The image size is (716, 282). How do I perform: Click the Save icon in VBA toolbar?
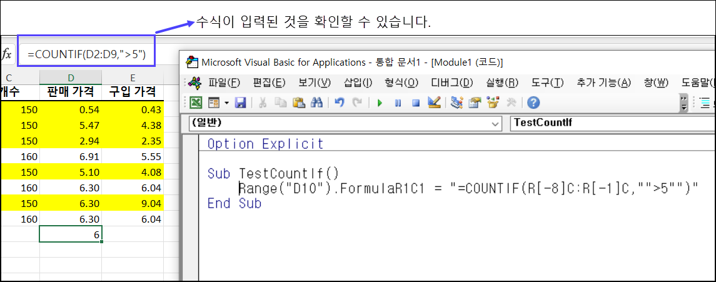[x=240, y=103]
